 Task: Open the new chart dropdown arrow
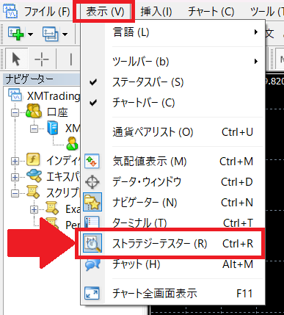[30, 35]
